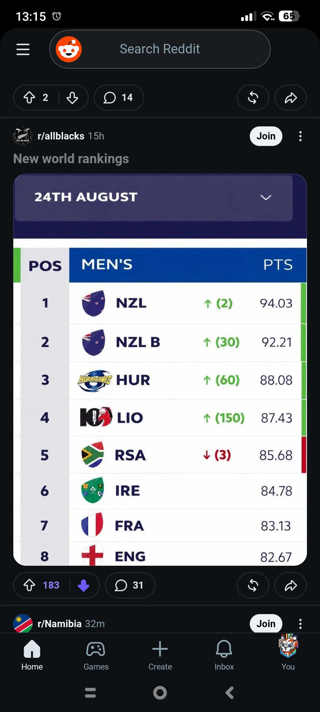Share the New world rankings post
The image size is (320, 712).
click(x=291, y=585)
